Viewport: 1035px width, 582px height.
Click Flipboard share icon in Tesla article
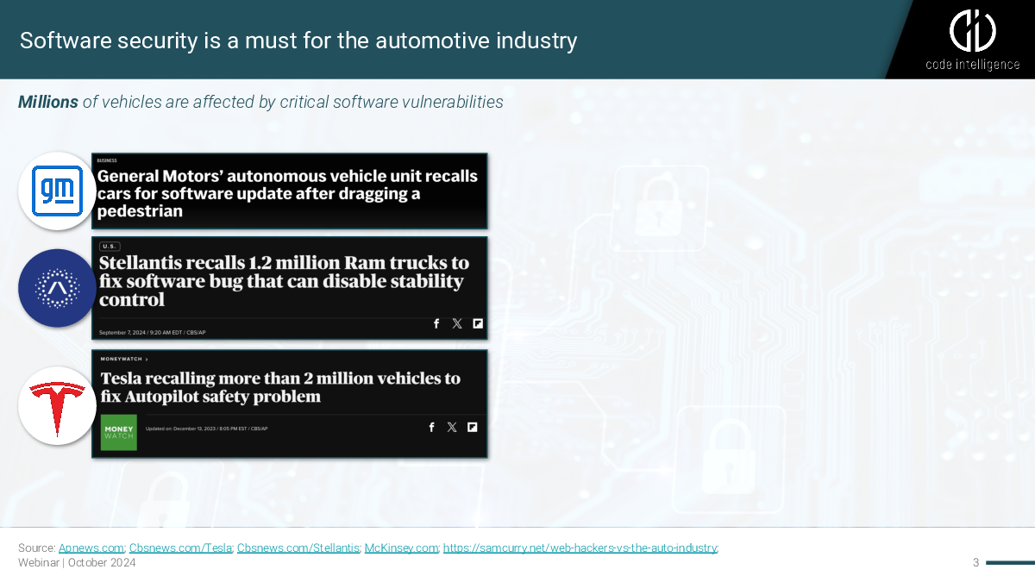473,427
